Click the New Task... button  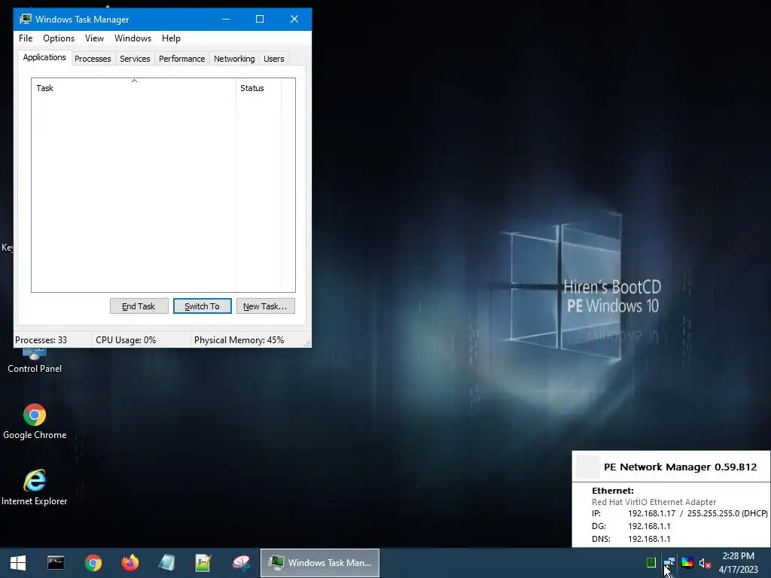[x=265, y=306]
